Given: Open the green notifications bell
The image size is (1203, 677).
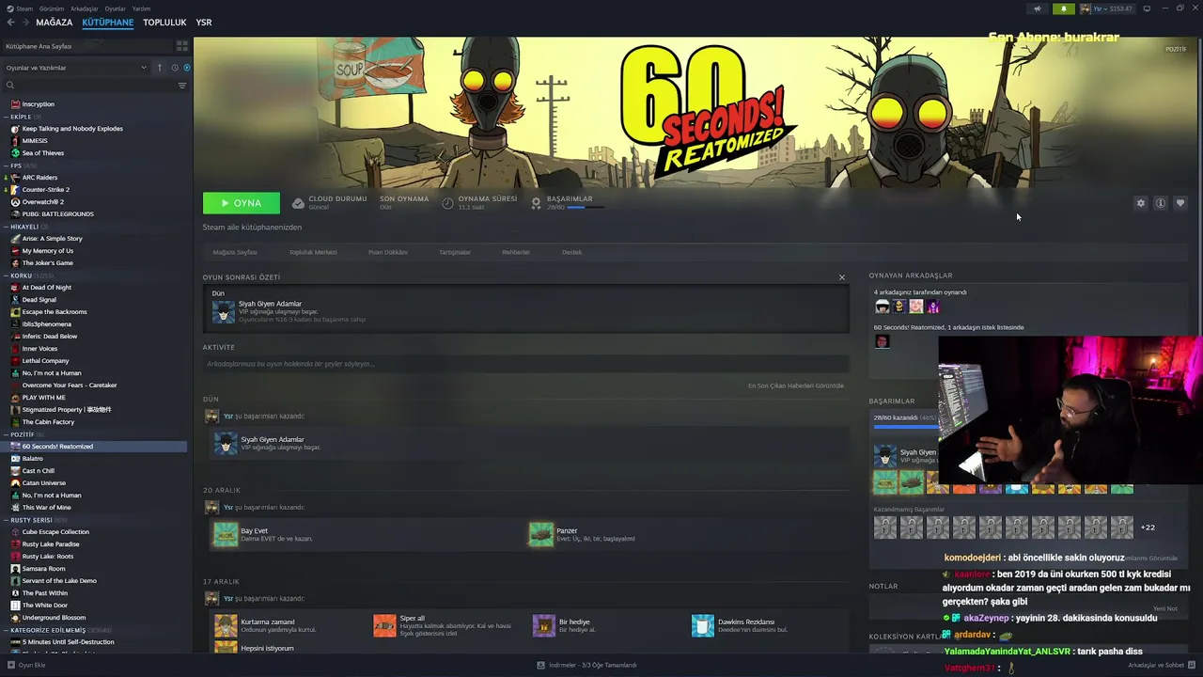Looking at the screenshot, I should coord(1064,8).
